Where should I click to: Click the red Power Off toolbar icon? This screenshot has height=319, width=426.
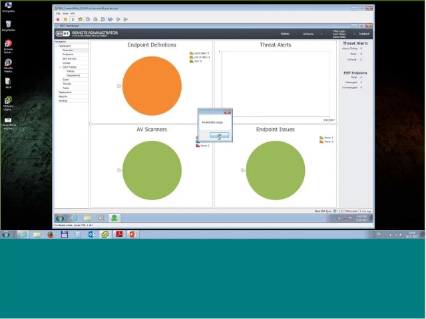pyautogui.click(x=58, y=19)
